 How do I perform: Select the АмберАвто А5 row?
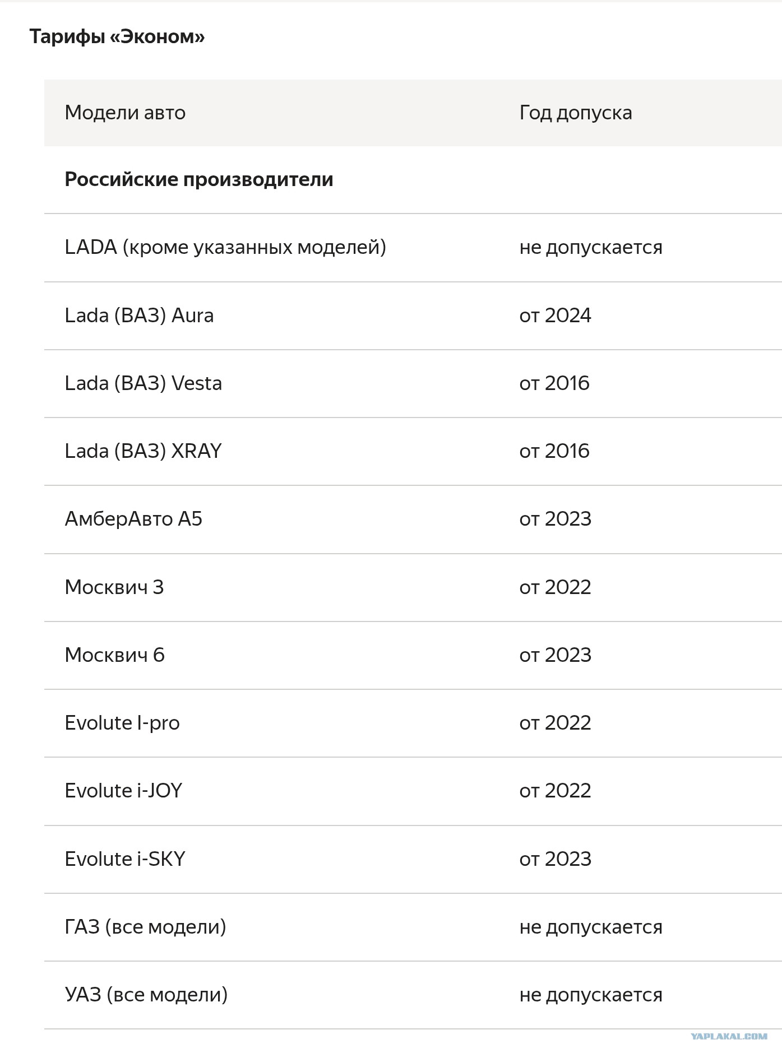(x=413, y=519)
